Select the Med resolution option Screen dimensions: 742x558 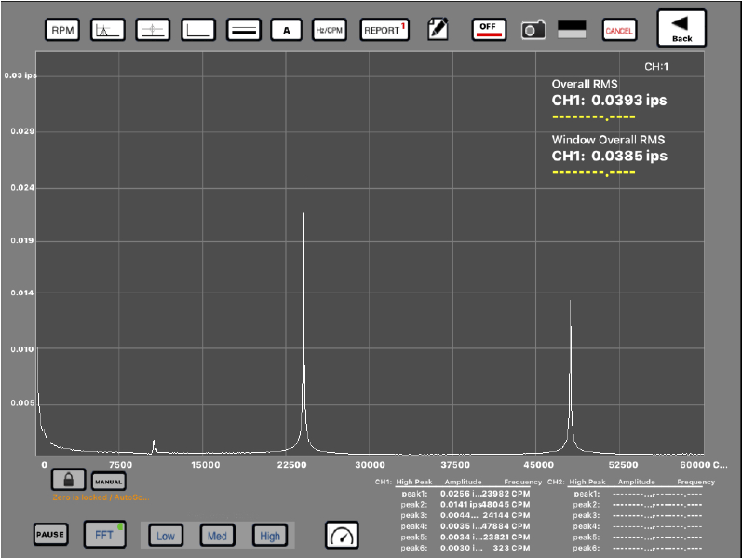click(217, 536)
